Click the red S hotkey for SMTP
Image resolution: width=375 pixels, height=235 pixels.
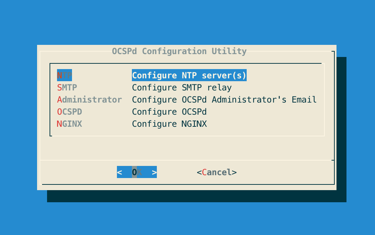pos(59,87)
